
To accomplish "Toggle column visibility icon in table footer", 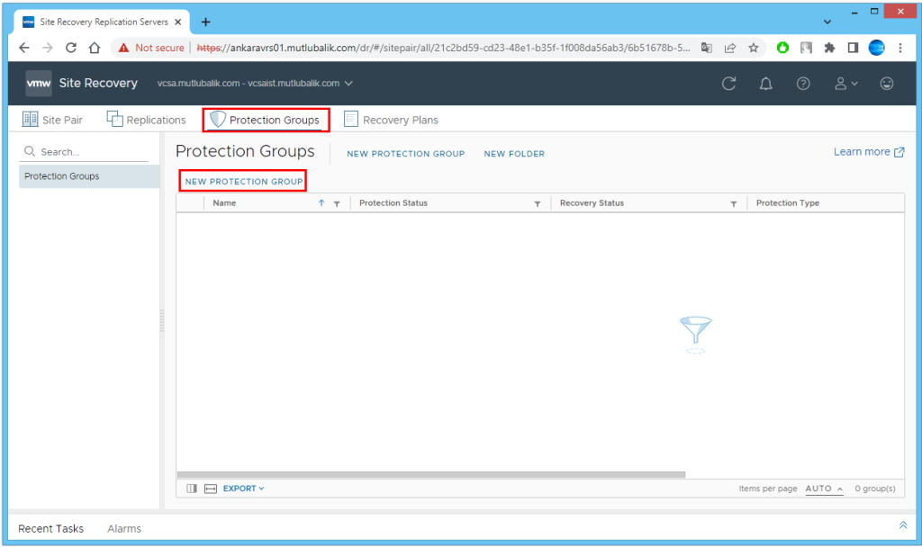I will point(192,489).
